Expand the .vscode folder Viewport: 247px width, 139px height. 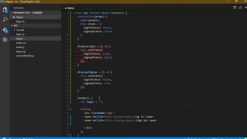15,30
